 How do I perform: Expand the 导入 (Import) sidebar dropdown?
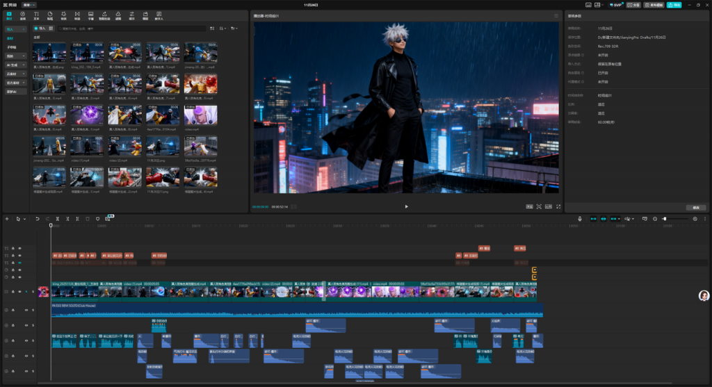(x=24, y=30)
